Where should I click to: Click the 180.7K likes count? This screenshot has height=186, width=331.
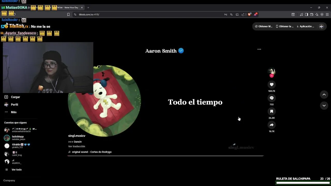tap(272, 91)
